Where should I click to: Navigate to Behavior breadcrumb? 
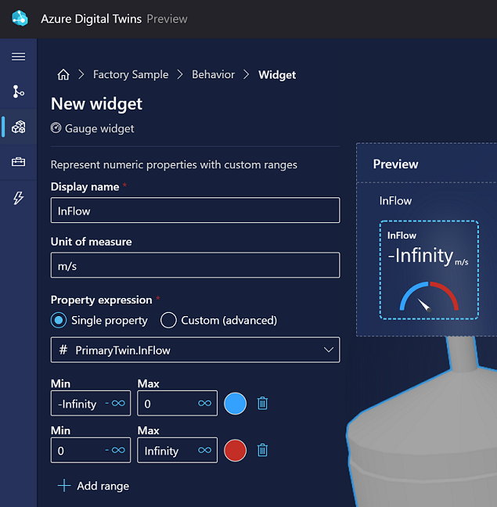pos(213,74)
